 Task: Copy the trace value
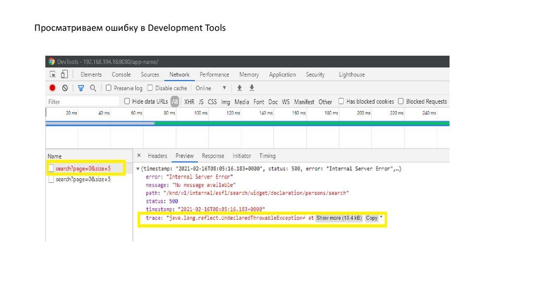click(x=371, y=218)
